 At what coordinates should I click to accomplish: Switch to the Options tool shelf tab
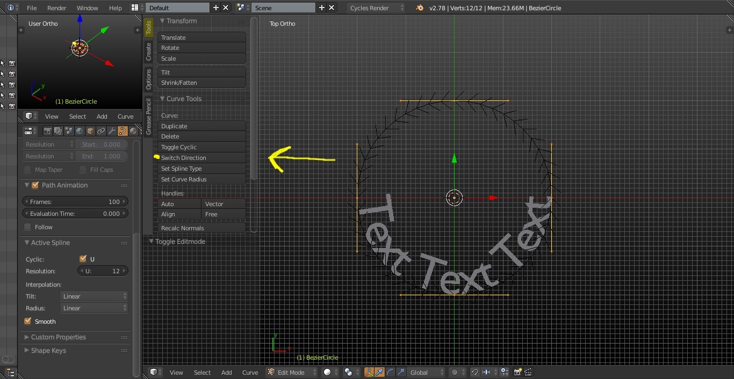point(149,79)
